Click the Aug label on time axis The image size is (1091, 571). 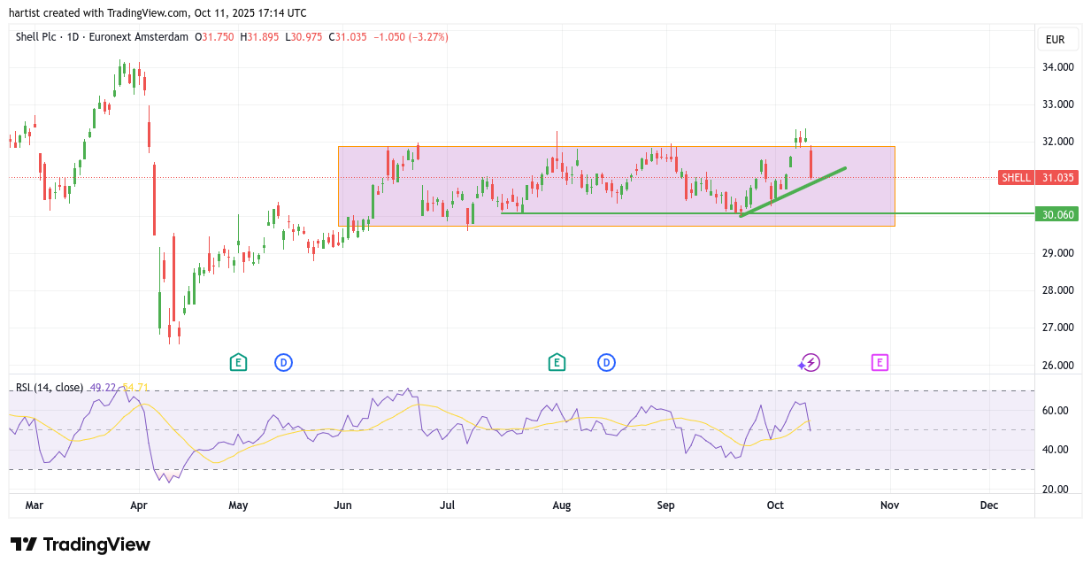561,505
